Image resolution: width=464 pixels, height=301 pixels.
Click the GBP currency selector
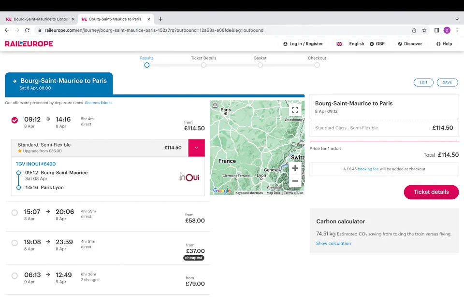[377, 44]
